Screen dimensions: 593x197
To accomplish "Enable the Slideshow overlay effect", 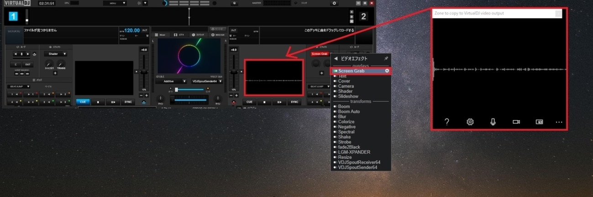I will pyautogui.click(x=335, y=96).
